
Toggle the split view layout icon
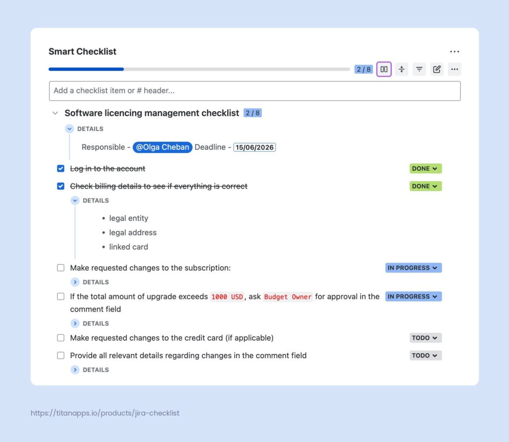(384, 69)
